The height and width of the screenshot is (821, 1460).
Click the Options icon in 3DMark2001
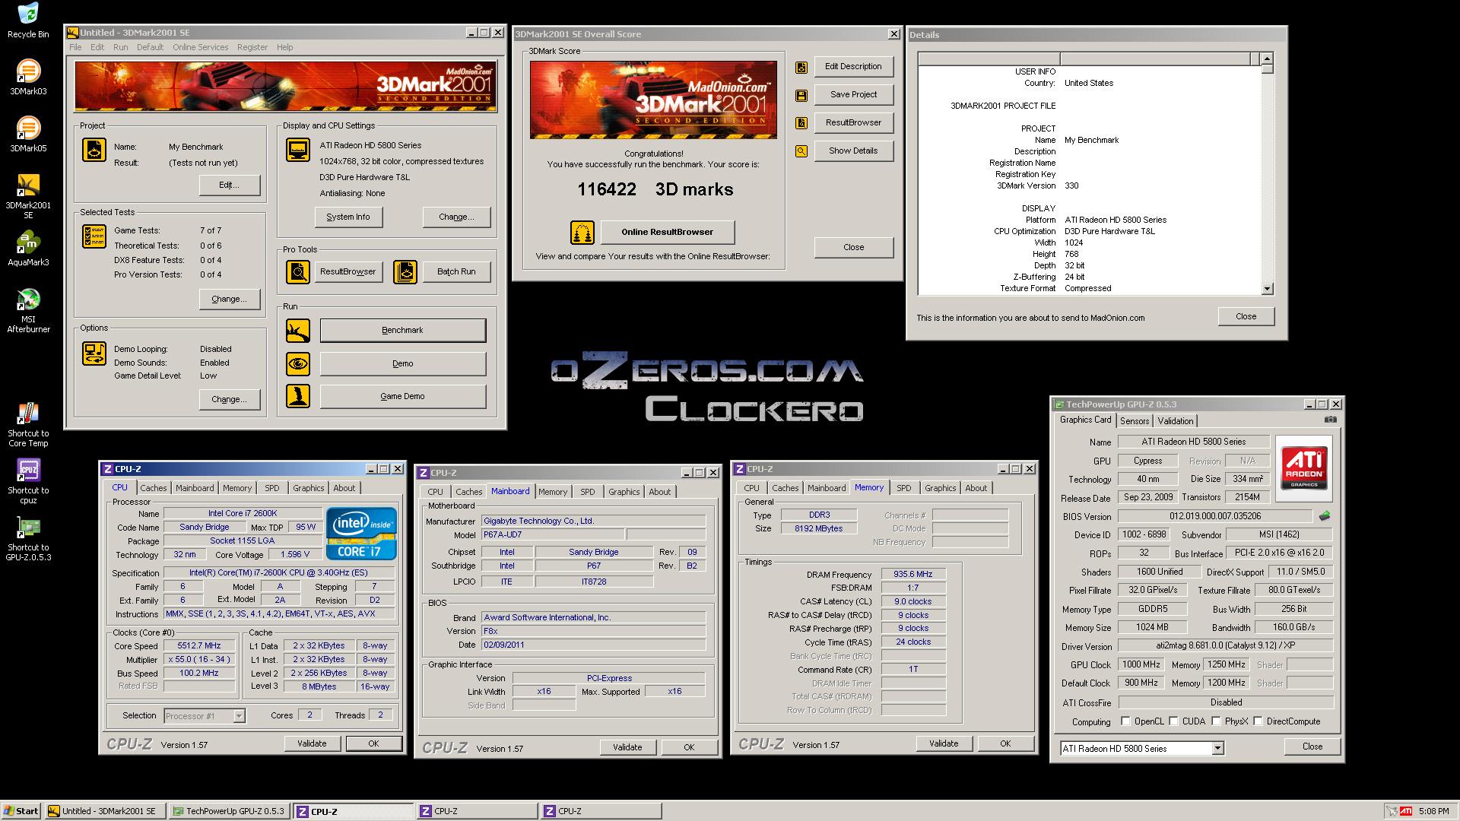coord(94,353)
